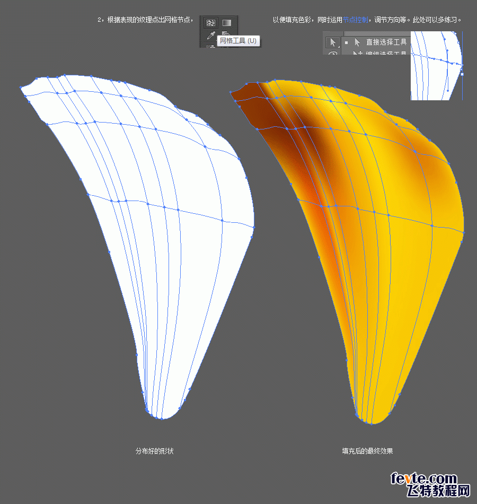Select the Gradient tool icon
Screen dimensions: 477x504
click(x=227, y=23)
